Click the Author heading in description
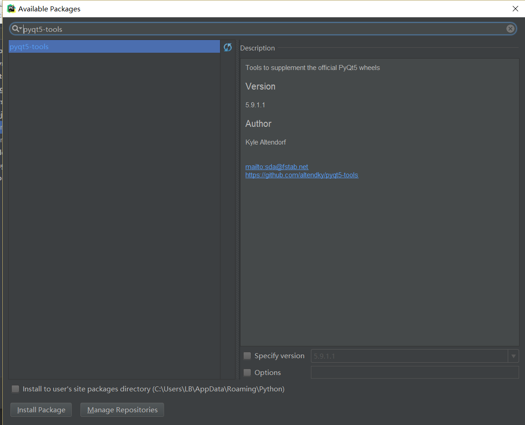The height and width of the screenshot is (425, 525). (258, 124)
